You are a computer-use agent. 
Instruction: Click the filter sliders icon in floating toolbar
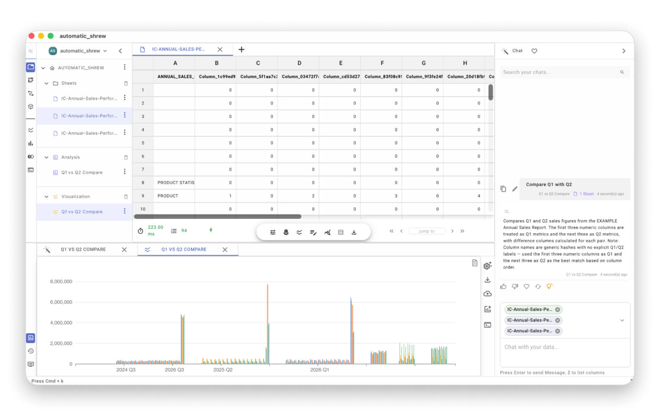[273, 232]
